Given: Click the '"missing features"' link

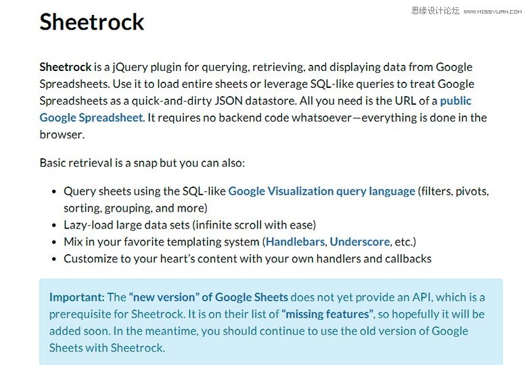Looking at the screenshot, I should pyautogui.click(x=327, y=314).
